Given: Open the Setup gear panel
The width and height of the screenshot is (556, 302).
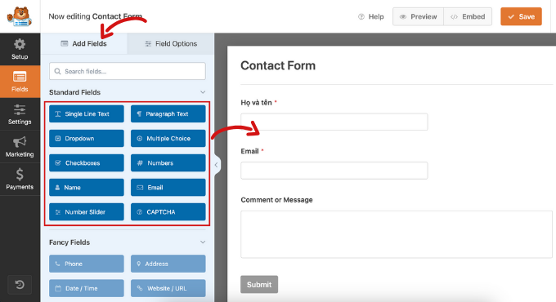Looking at the screenshot, I should 20,49.
